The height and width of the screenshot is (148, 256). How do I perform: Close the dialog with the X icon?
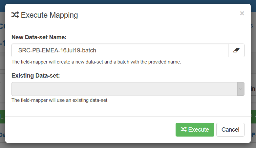tap(242, 13)
